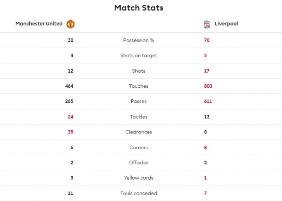Click the Manchester United crest icon

tap(71, 24)
